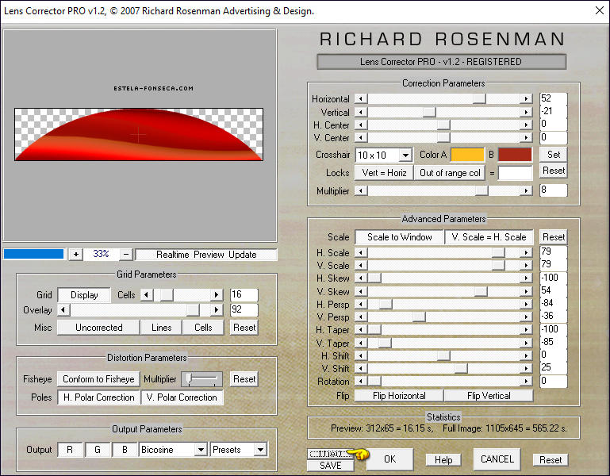Click V. Shift slider right arrow
The height and width of the screenshot is (476, 610).
point(526,368)
